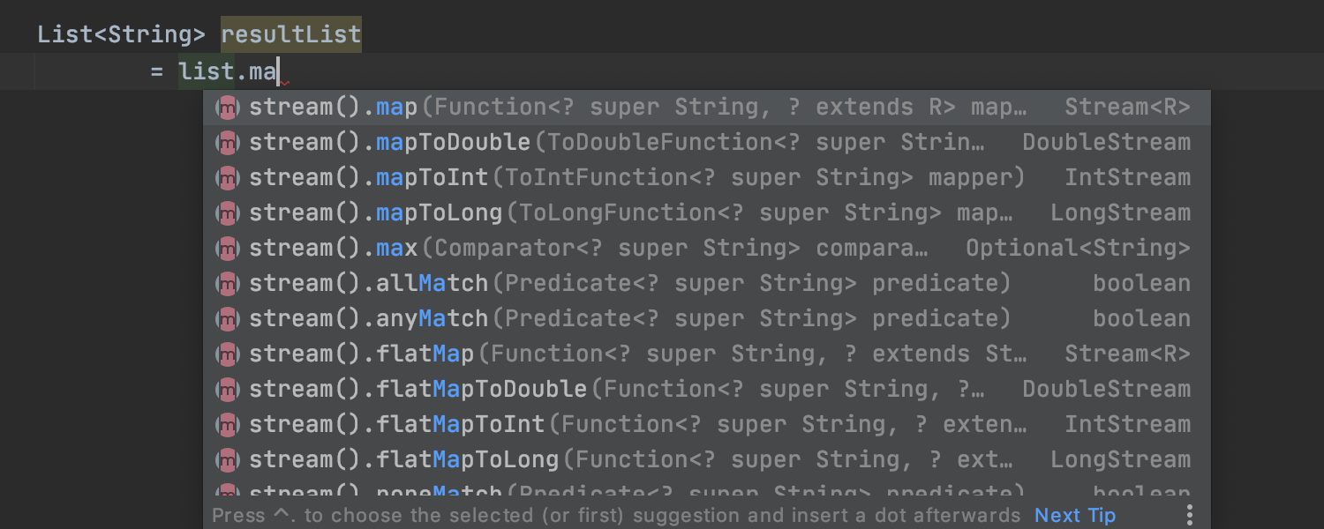The height and width of the screenshot is (529, 1324).
Task: Click method icon beside flatMap suggestion
Action: pos(228,354)
